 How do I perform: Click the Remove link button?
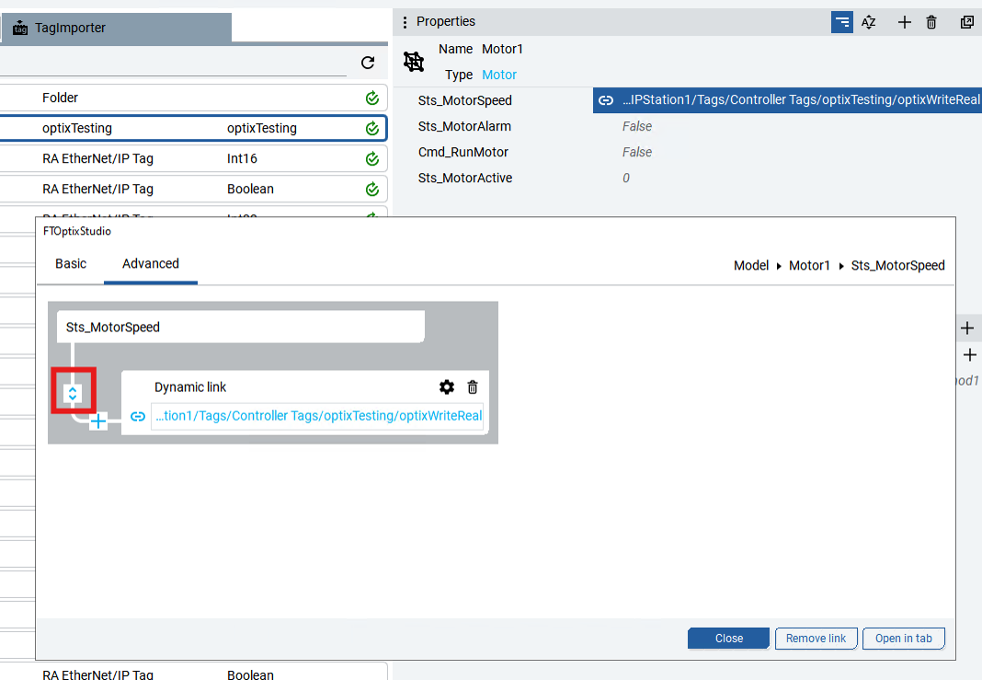816,638
